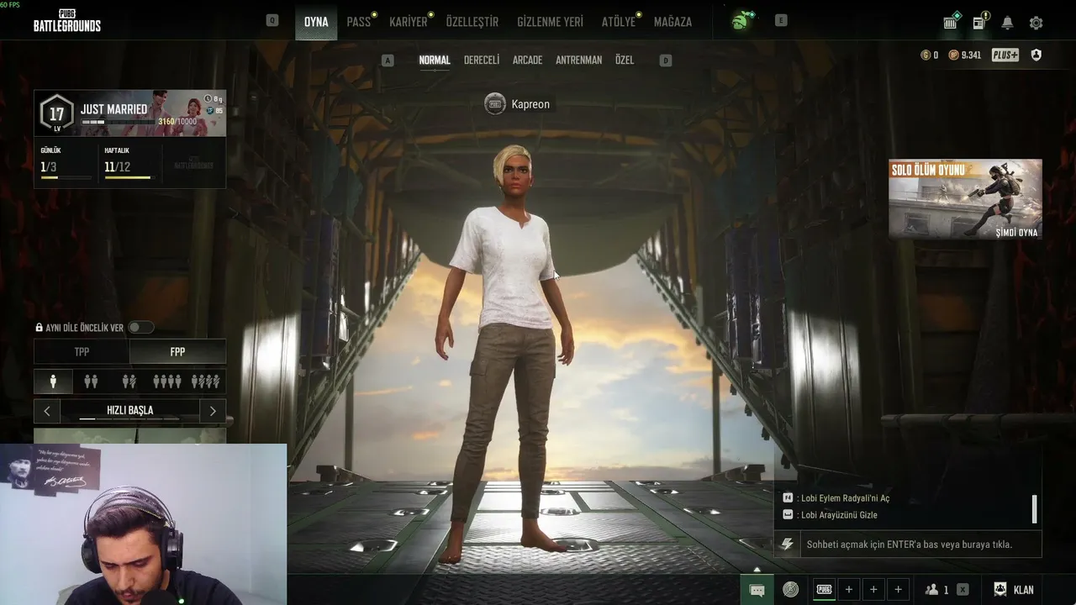This screenshot has width=1076, height=605.
Task: Click the HIZLI BAŞLA label
Action: pyautogui.click(x=130, y=411)
